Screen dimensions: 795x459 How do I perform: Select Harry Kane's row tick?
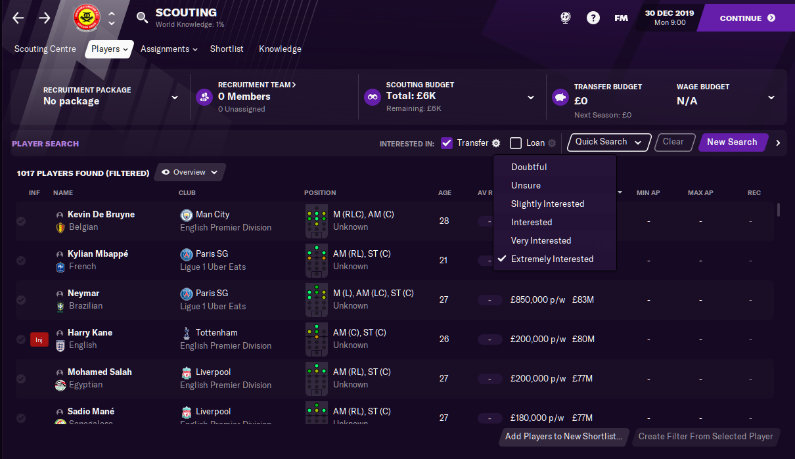[21, 339]
